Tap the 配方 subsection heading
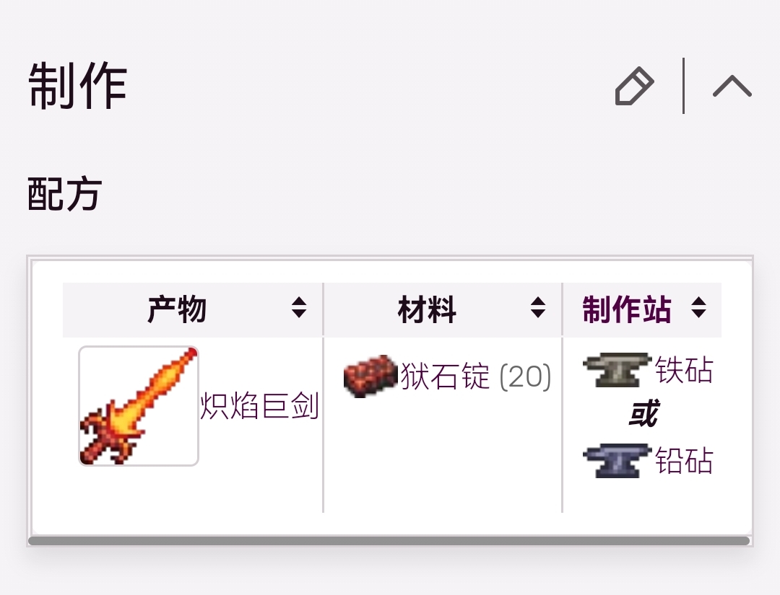Screen dimensions: 780x595 tap(65, 194)
